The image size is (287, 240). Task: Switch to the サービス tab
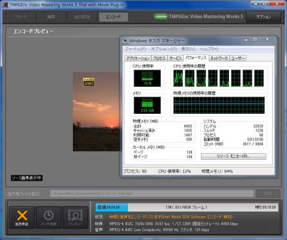pyautogui.click(x=175, y=58)
